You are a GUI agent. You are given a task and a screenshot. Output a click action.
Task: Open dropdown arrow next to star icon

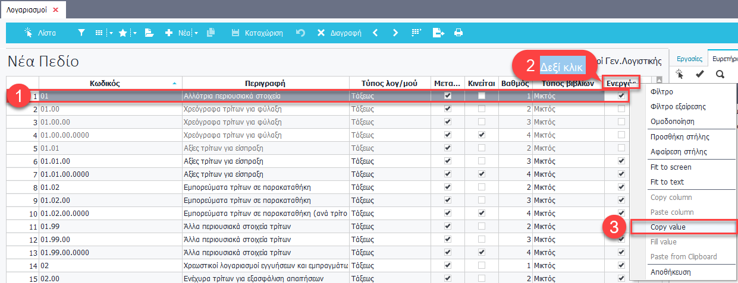(x=135, y=33)
